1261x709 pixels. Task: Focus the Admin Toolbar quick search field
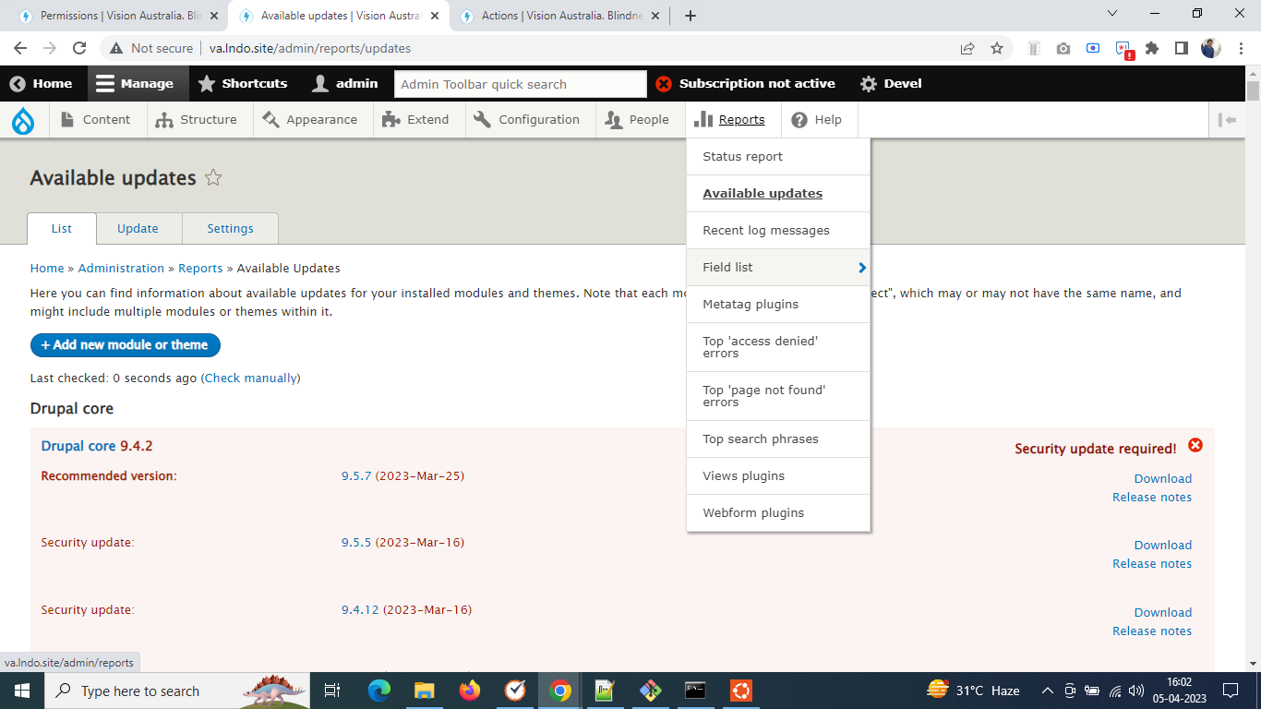520,84
